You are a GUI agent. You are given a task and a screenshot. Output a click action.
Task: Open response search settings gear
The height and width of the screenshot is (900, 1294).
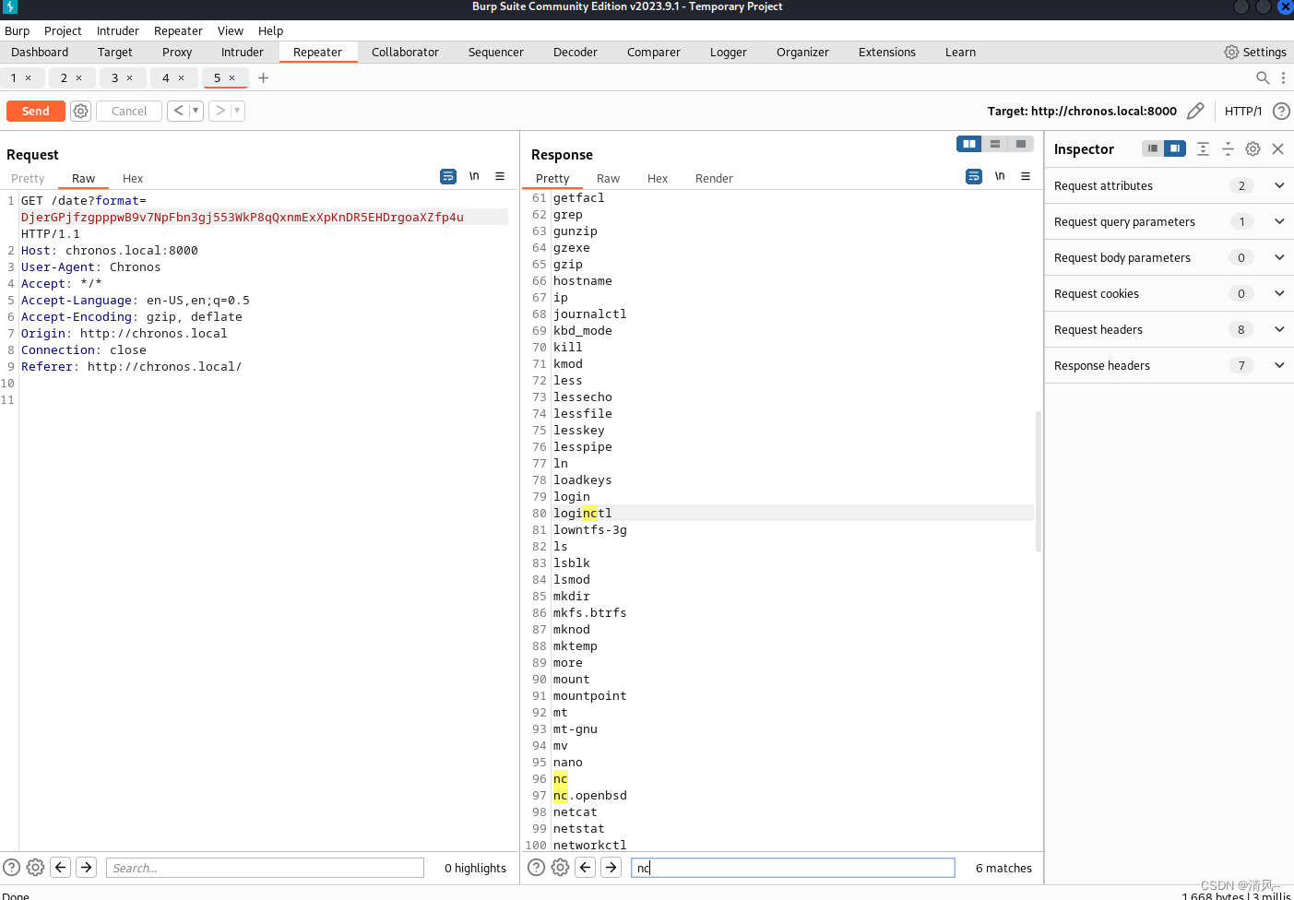tap(560, 867)
